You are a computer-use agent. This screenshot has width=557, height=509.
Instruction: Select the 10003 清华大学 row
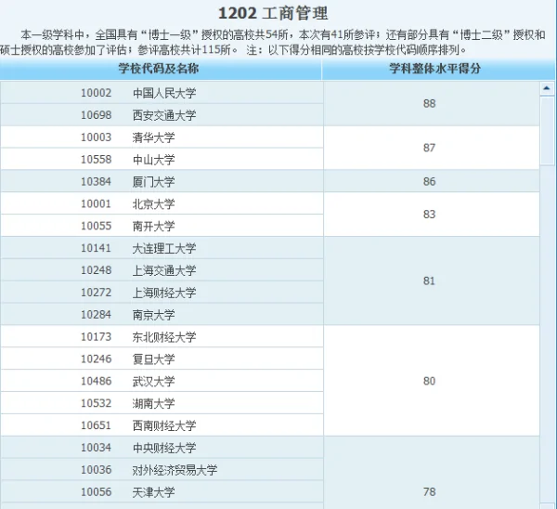pos(162,137)
